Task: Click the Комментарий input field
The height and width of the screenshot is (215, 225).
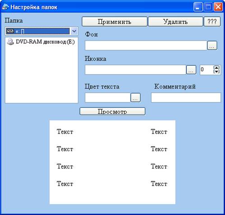Action: (186, 98)
